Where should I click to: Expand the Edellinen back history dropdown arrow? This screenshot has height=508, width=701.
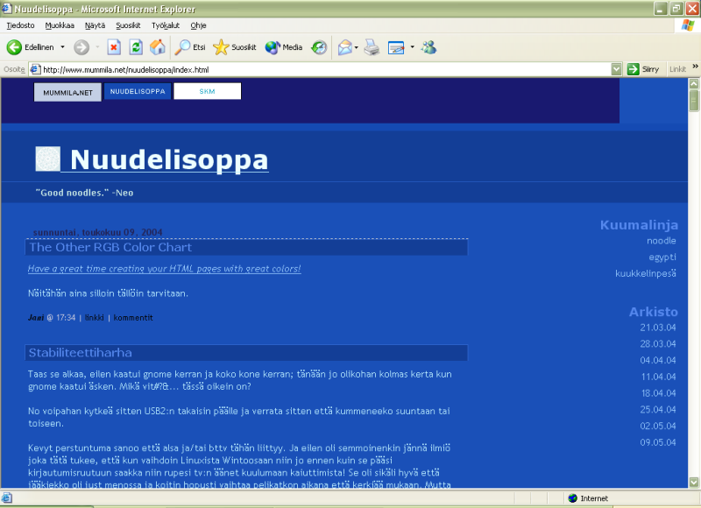tap(62, 47)
